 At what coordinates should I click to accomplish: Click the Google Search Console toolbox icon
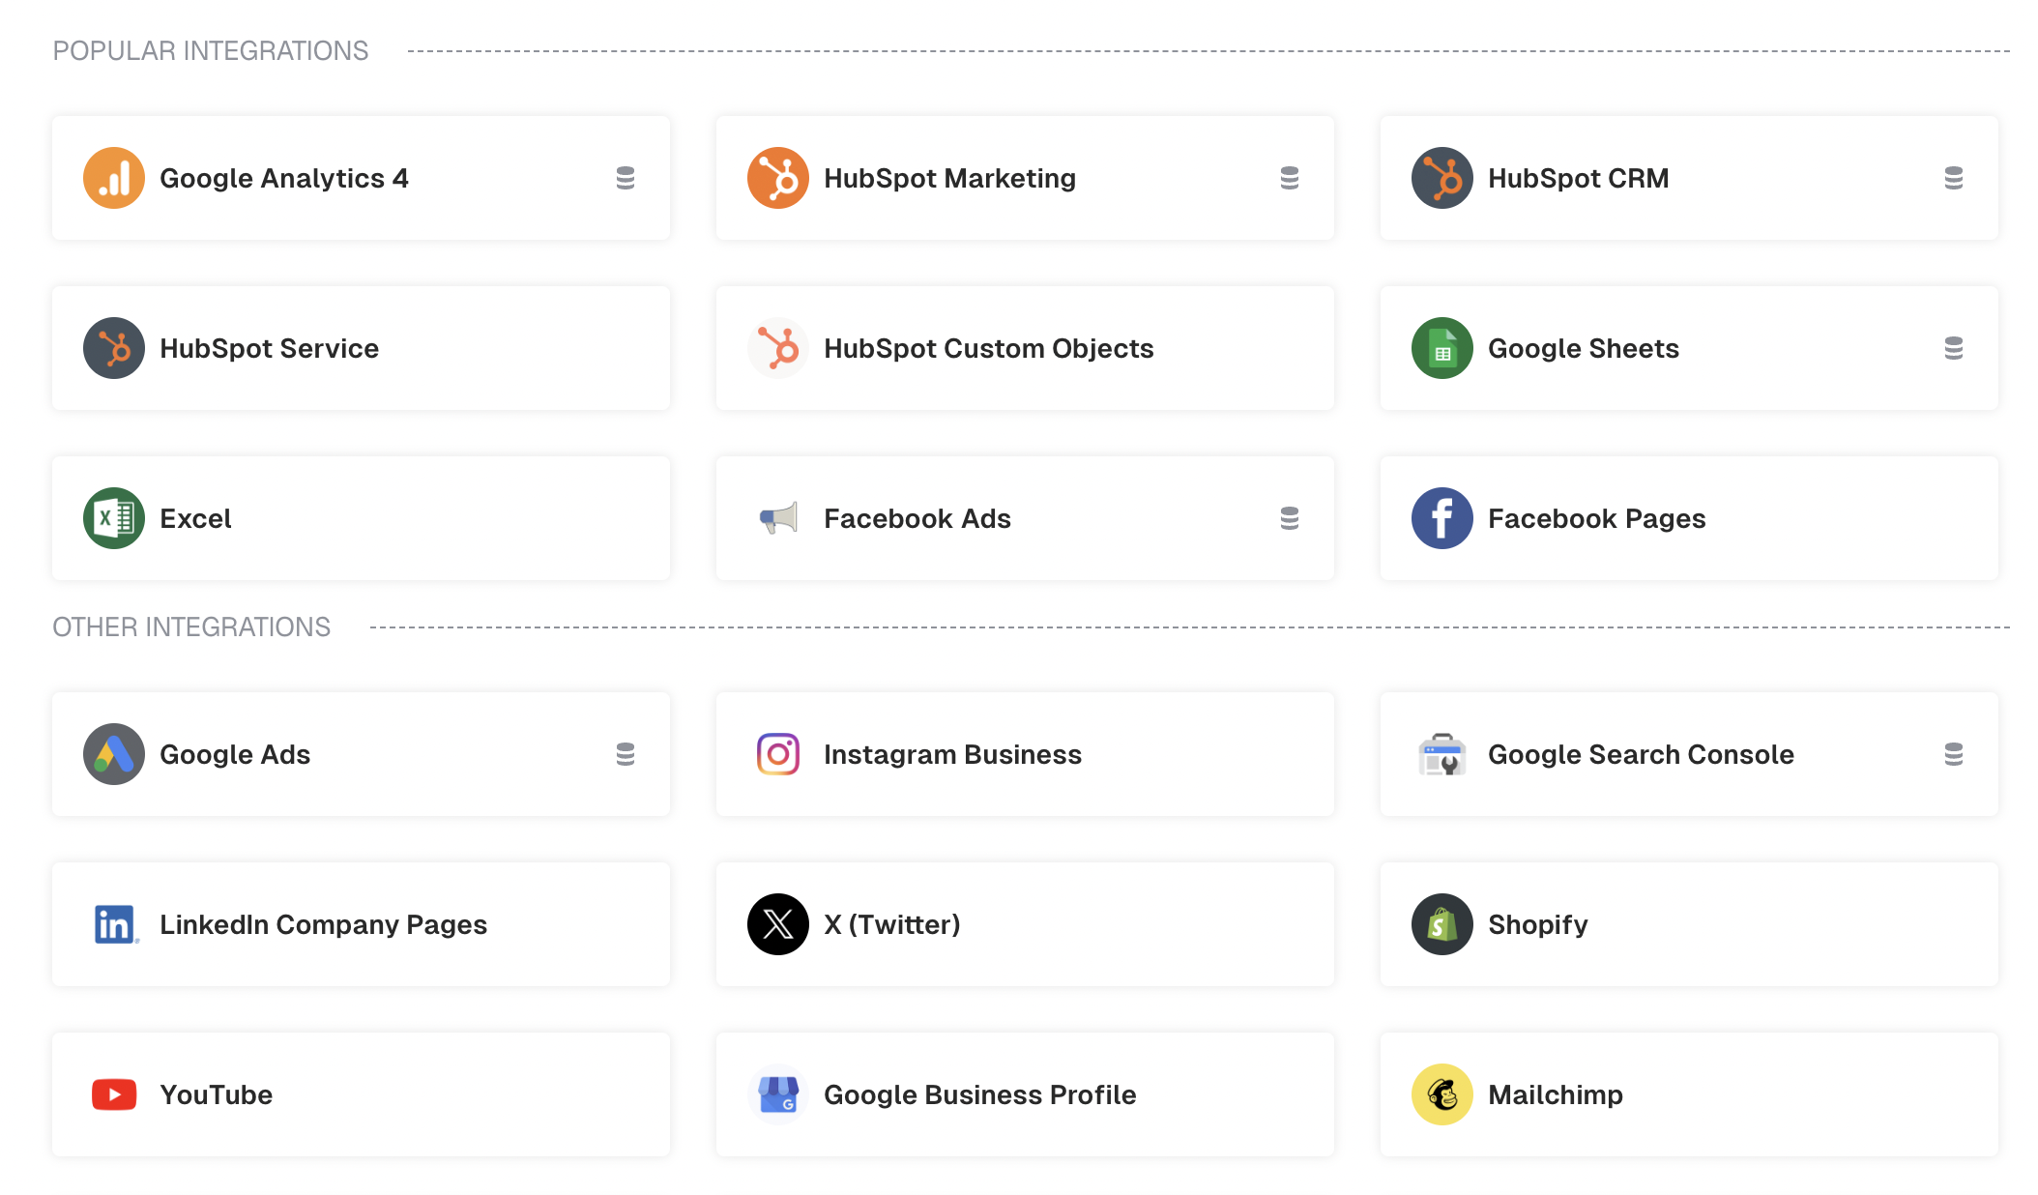click(1441, 754)
